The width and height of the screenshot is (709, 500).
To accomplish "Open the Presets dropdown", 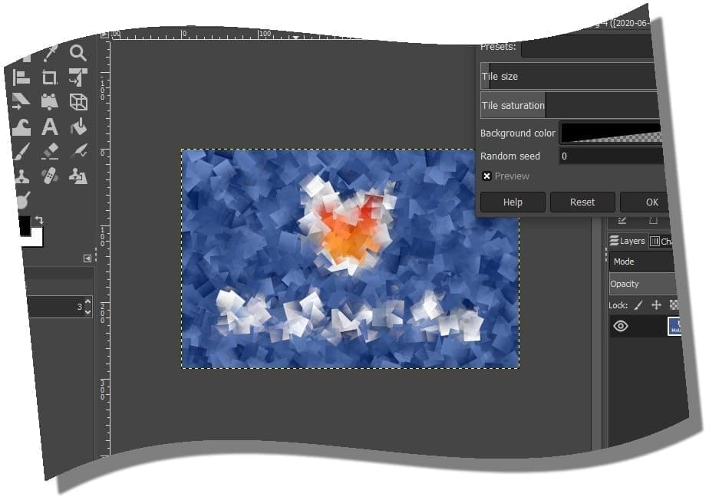I will pyautogui.click(x=587, y=48).
